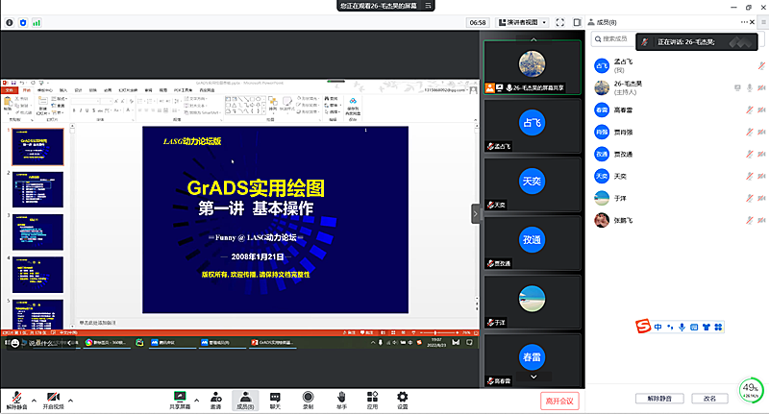Screen dimensions: 769x414
Task: Click the Unmute button below the member list
Action: click(659, 399)
